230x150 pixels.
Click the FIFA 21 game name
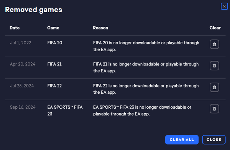(54, 64)
